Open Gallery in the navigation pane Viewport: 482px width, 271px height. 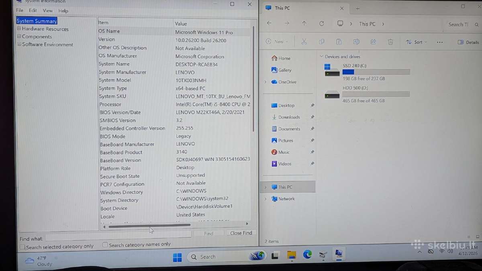[x=281, y=70]
